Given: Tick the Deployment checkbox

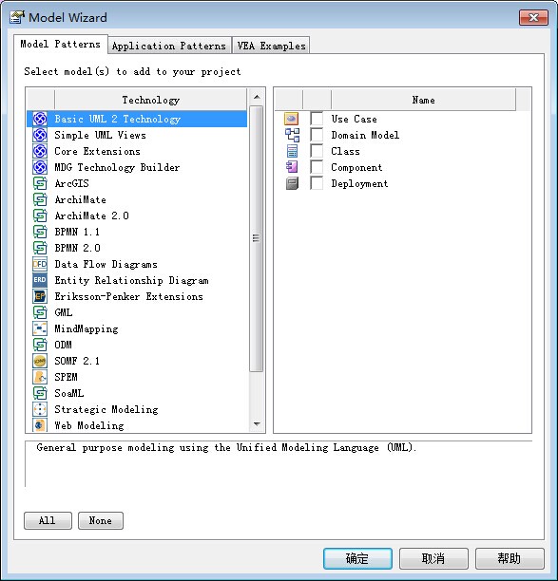Looking at the screenshot, I should tap(317, 183).
